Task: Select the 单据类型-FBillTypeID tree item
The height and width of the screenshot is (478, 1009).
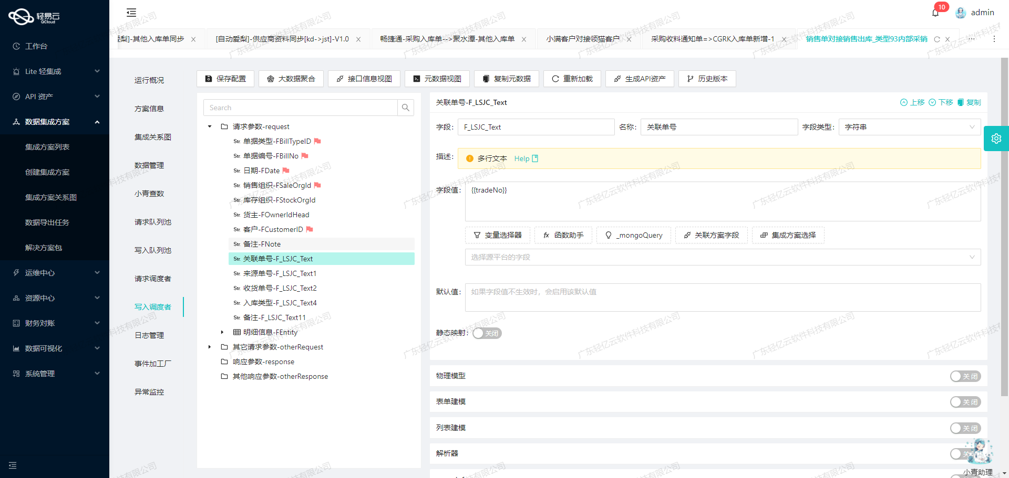Action: point(277,141)
